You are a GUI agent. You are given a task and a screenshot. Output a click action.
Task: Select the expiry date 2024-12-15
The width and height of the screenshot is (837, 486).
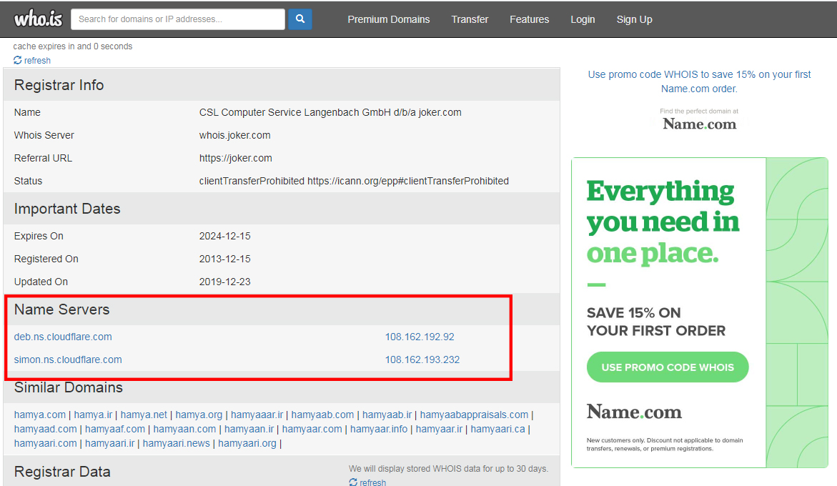(x=224, y=237)
